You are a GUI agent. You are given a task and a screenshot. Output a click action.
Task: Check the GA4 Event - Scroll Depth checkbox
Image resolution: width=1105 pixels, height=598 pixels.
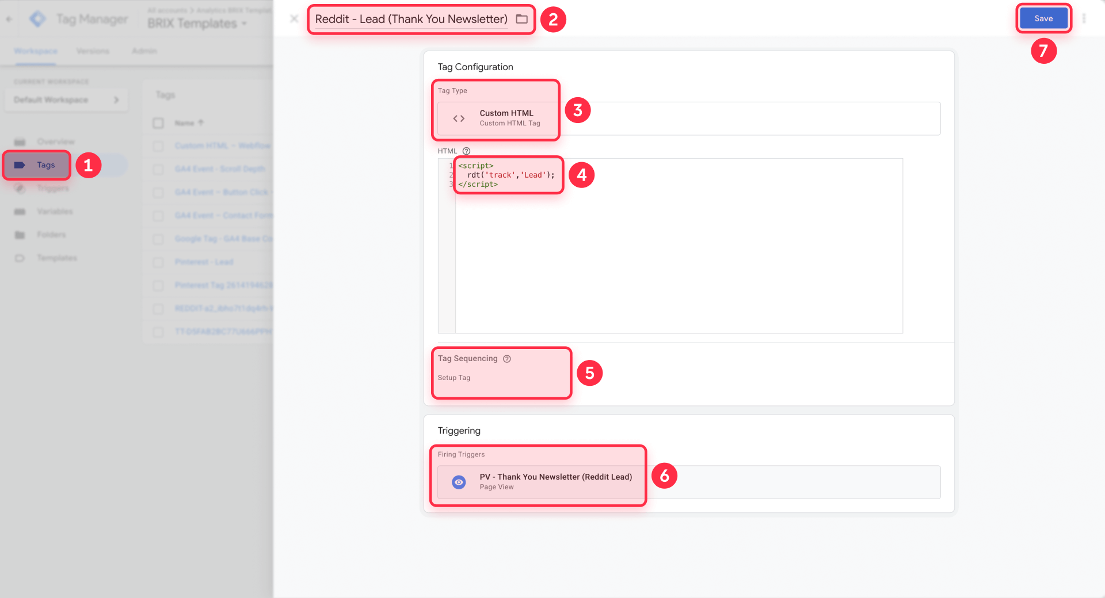click(158, 169)
